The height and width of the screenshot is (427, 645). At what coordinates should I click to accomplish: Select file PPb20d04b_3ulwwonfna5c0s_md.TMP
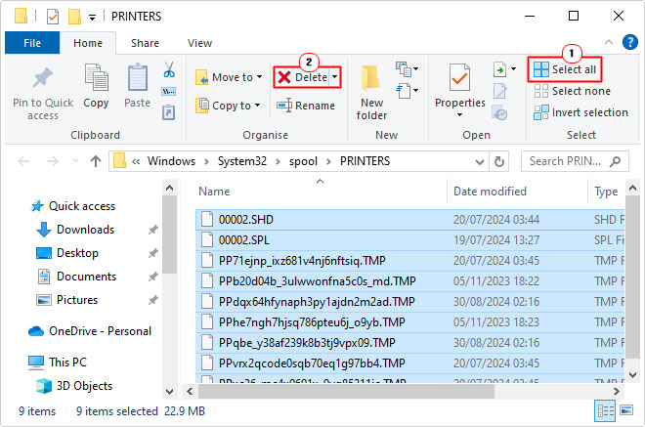tap(409, 281)
